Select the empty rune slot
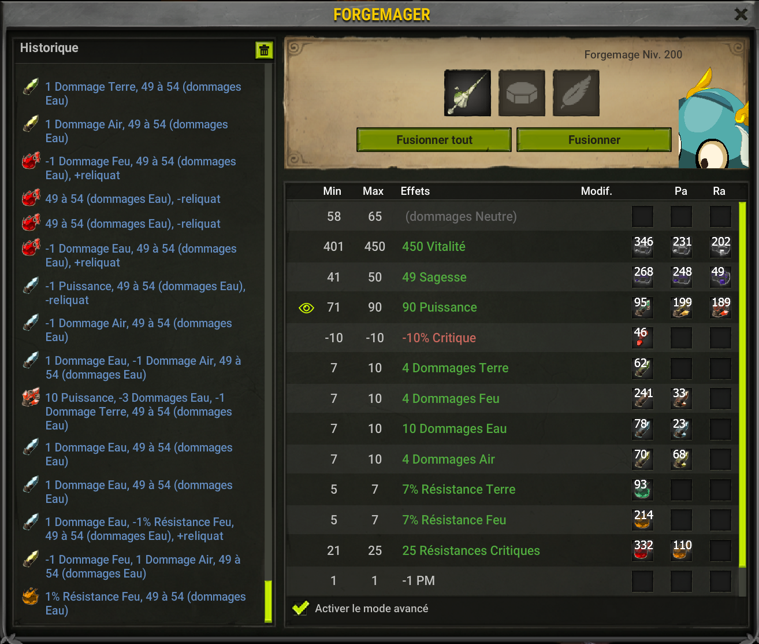 pos(522,93)
